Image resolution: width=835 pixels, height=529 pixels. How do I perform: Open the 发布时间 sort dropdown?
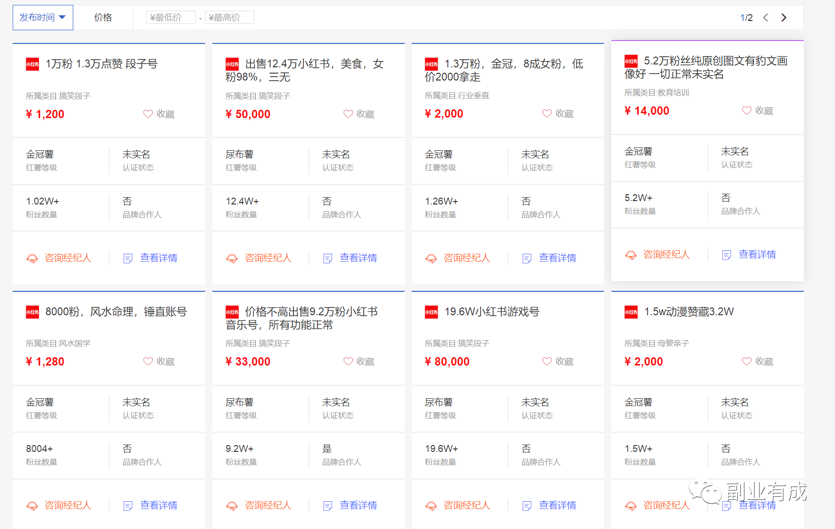pos(43,17)
